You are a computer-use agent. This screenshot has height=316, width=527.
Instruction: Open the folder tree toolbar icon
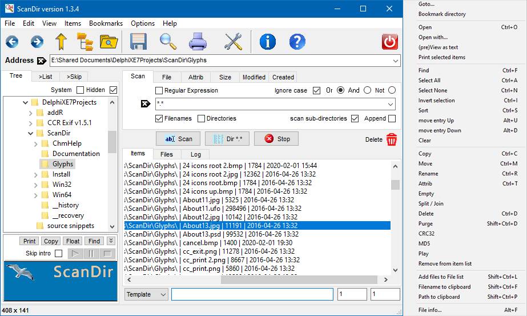[x=85, y=42]
